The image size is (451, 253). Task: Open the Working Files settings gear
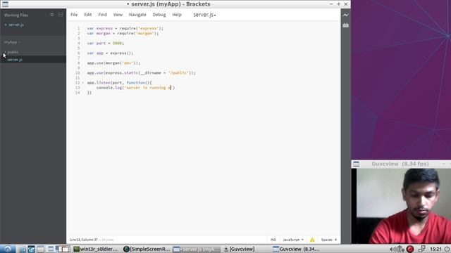[x=52, y=15]
